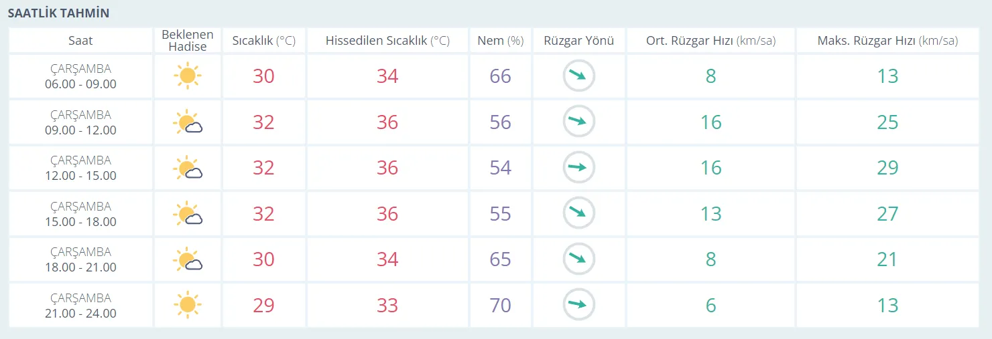992x339 pixels.
Task: Click the sunny icon for 06.00 - 09.00
Action: point(187,76)
